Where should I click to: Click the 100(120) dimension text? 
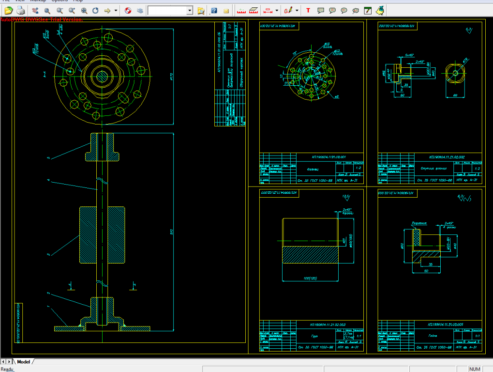click(x=310, y=278)
